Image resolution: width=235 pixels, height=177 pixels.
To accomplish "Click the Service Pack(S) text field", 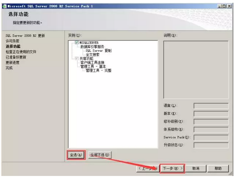I will (211, 137).
